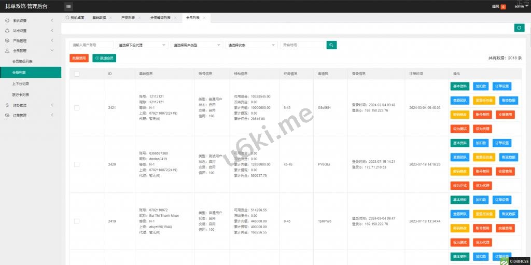Tick the checkbox for member ID 2420
This screenshot has width=531, height=265.
(x=77, y=164)
